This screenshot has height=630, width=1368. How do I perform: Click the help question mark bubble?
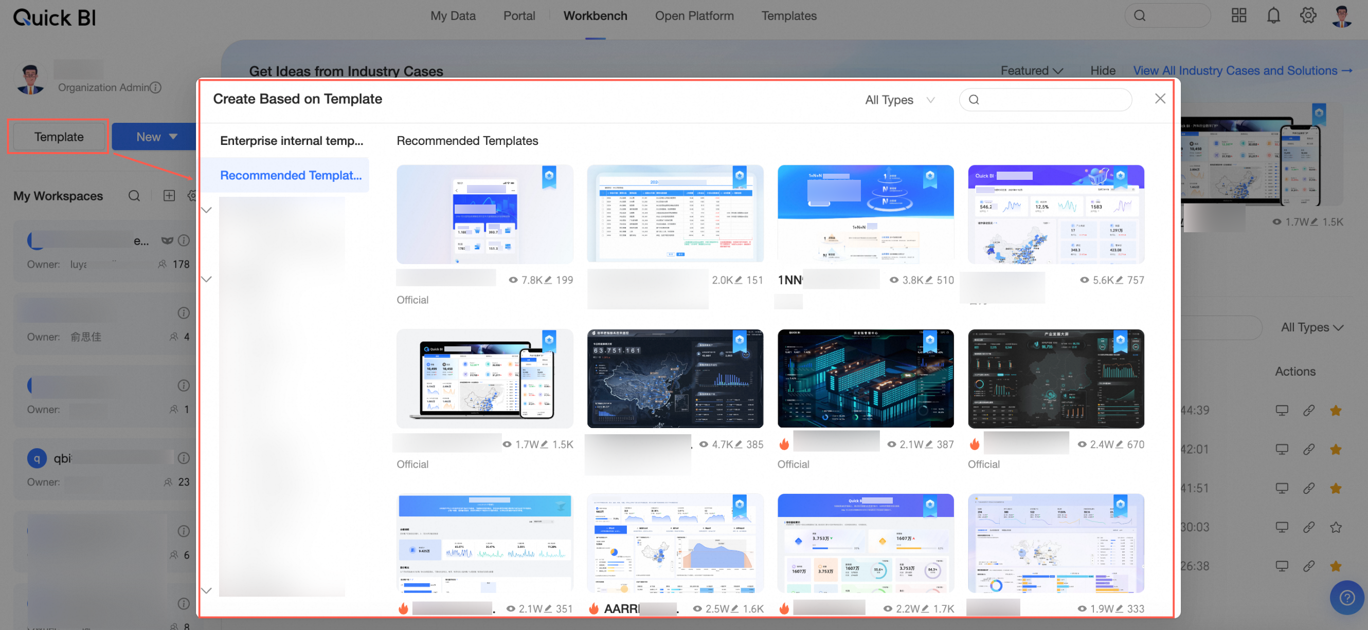pyautogui.click(x=1347, y=598)
